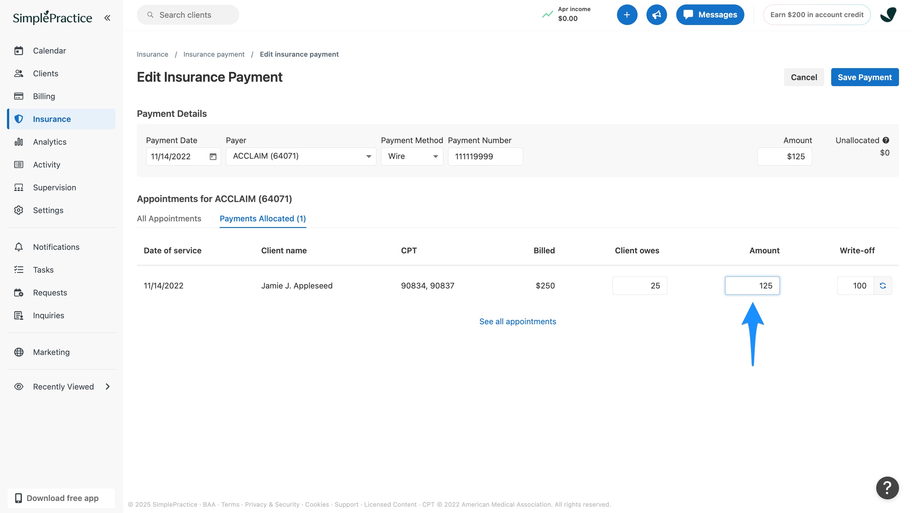Click the Billed $250 value
This screenshot has width=912, height=513.
(545, 286)
